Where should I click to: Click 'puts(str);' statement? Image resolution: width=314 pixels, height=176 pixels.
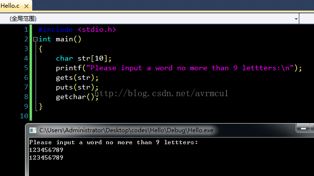77,88
